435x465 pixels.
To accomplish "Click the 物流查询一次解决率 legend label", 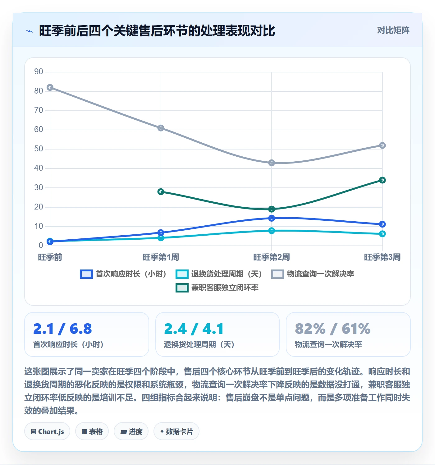I will pyautogui.click(x=320, y=274).
